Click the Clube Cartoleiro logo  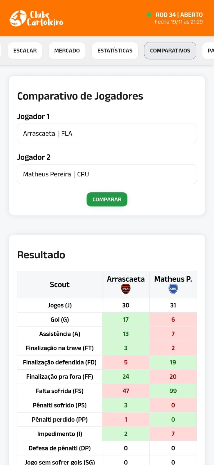coord(37,18)
